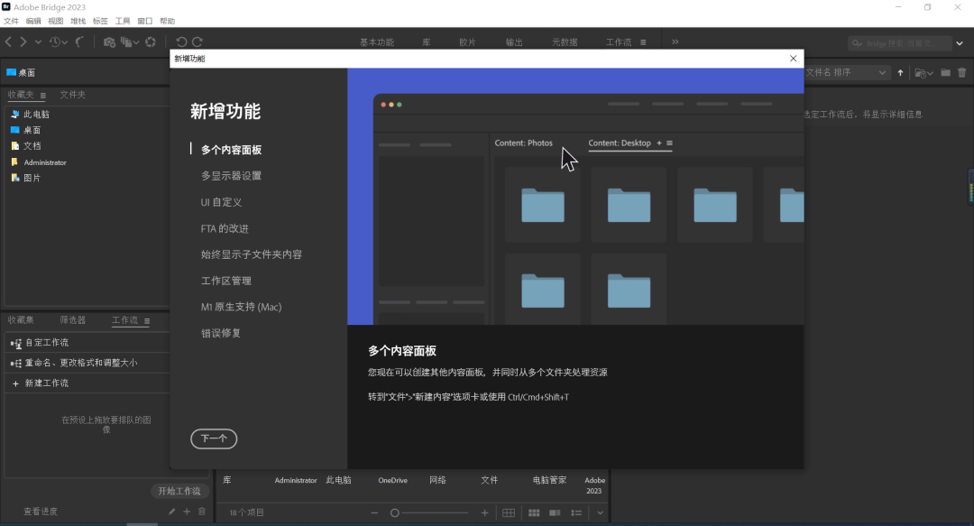Open the 帮助 menu
Viewport: 974px width, 526px height.
coord(167,21)
